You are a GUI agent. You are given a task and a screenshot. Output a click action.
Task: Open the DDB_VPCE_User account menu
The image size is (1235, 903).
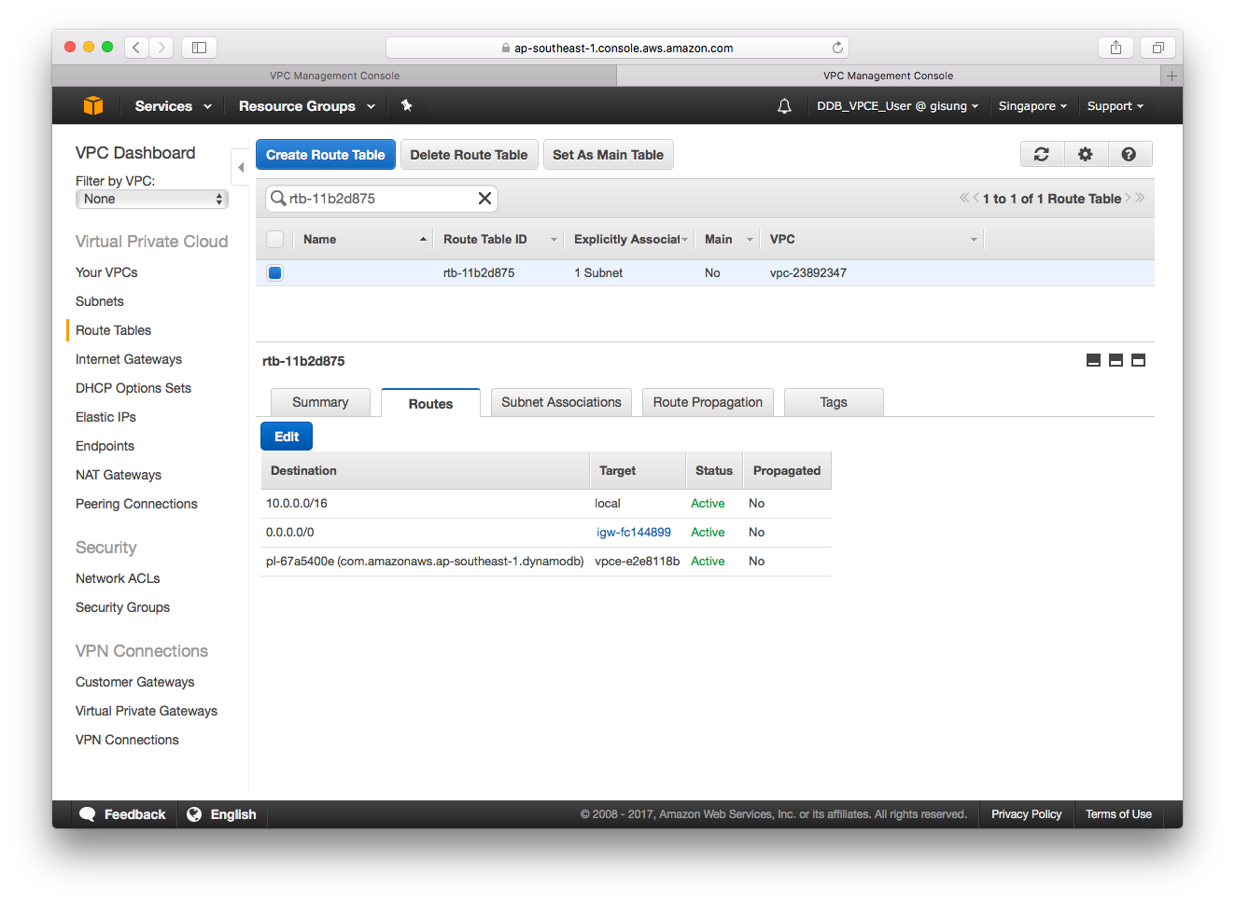[x=898, y=106]
